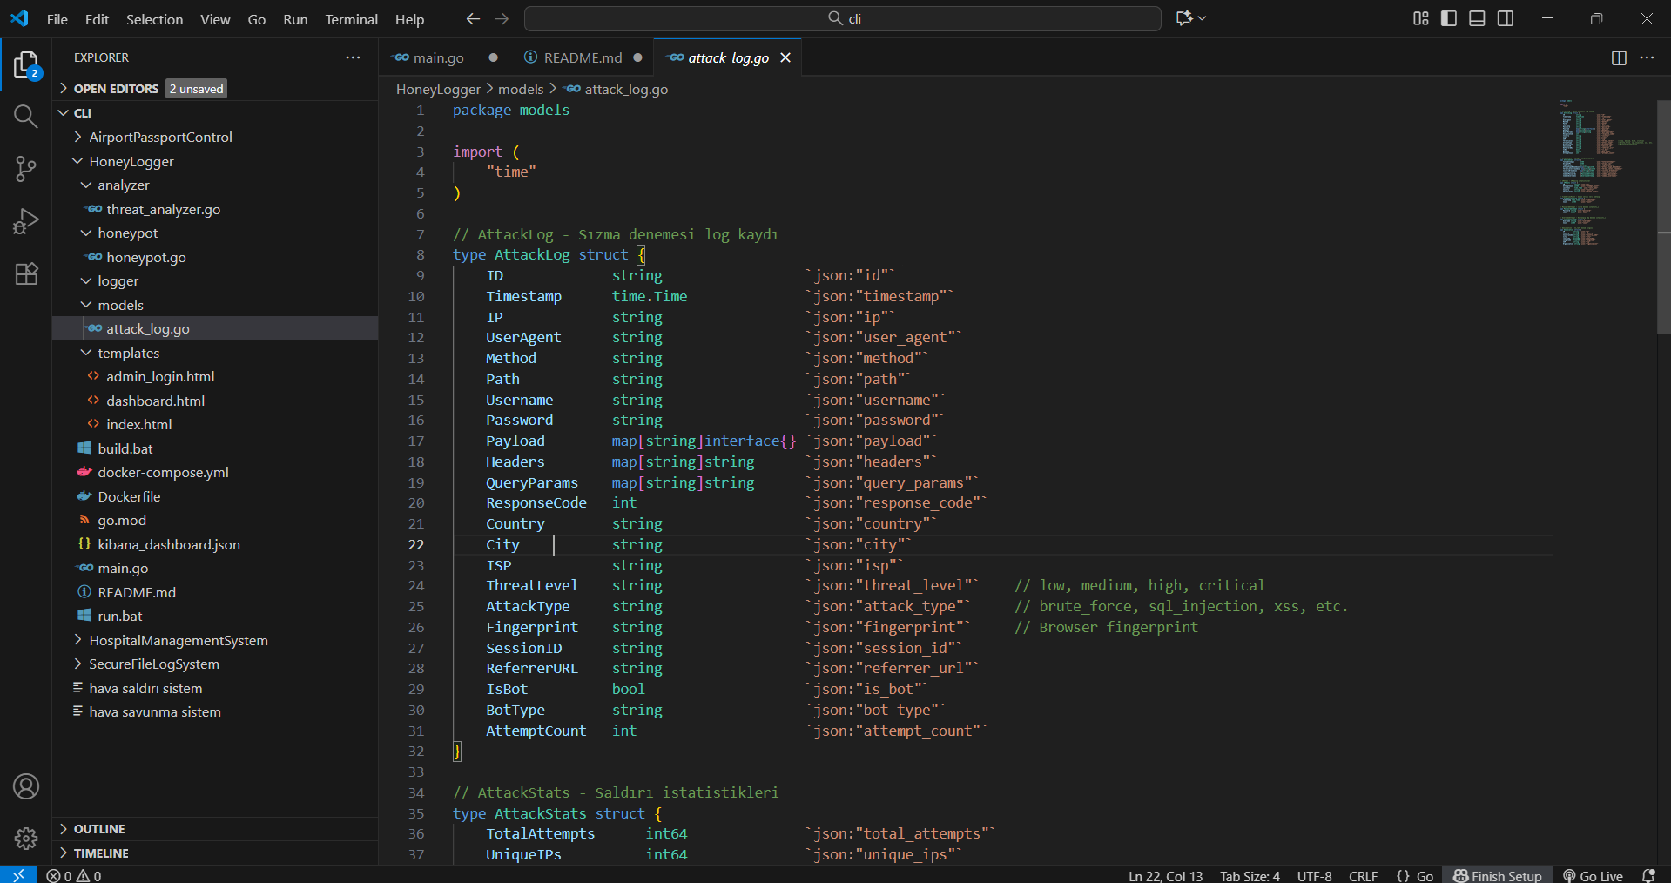Screen dimensions: 1671x883
Task: Toggle the Primary Side Bar visibility
Action: pyautogui.click(x=1449, y=18)
